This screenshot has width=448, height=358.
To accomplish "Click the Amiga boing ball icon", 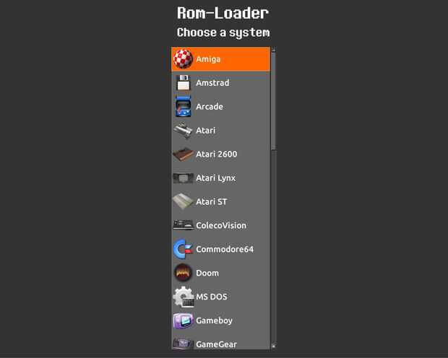I will tap(183, 59).
